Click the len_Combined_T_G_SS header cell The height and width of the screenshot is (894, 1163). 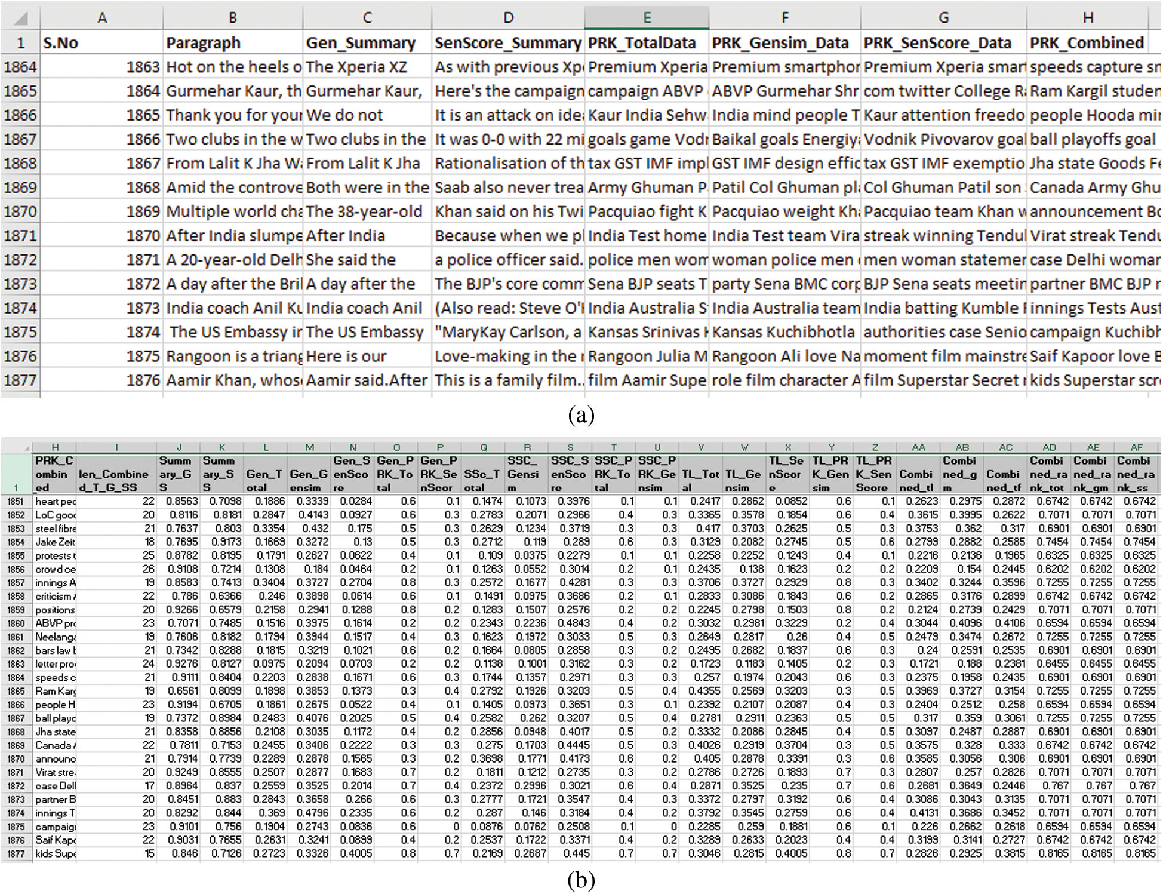116,474
